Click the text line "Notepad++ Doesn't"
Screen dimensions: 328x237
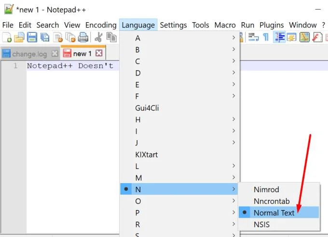pyautogui.click(x=70, y=66)
